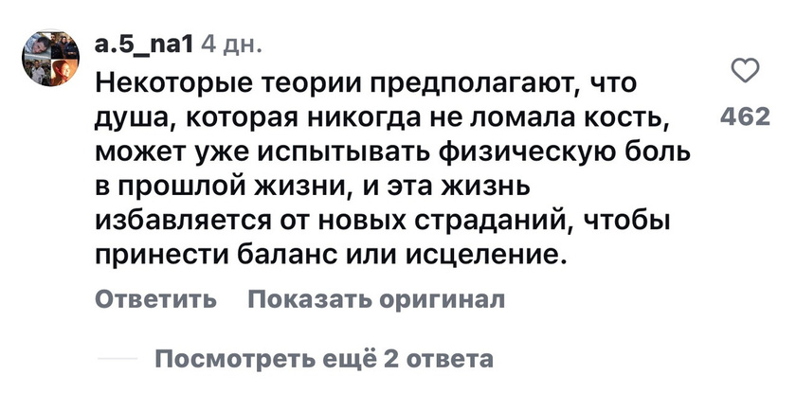This screenshot has height=393, width=796.
Task: Select "Показать оригинал" to see the original text
Action: coord(376,299)
